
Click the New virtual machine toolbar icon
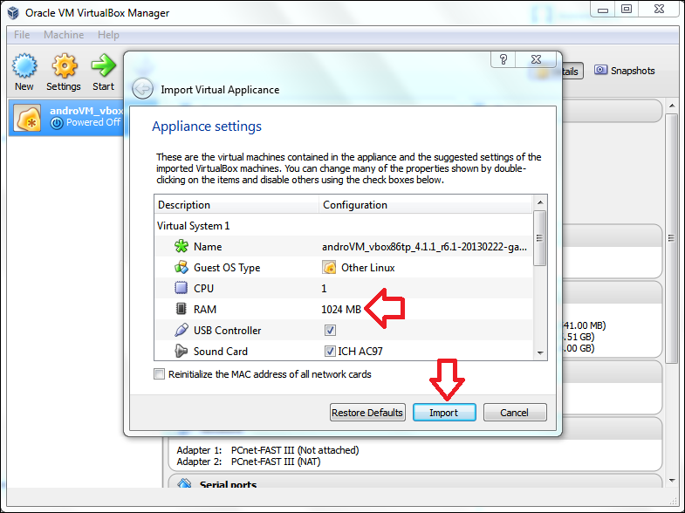(x=24, y=66)
